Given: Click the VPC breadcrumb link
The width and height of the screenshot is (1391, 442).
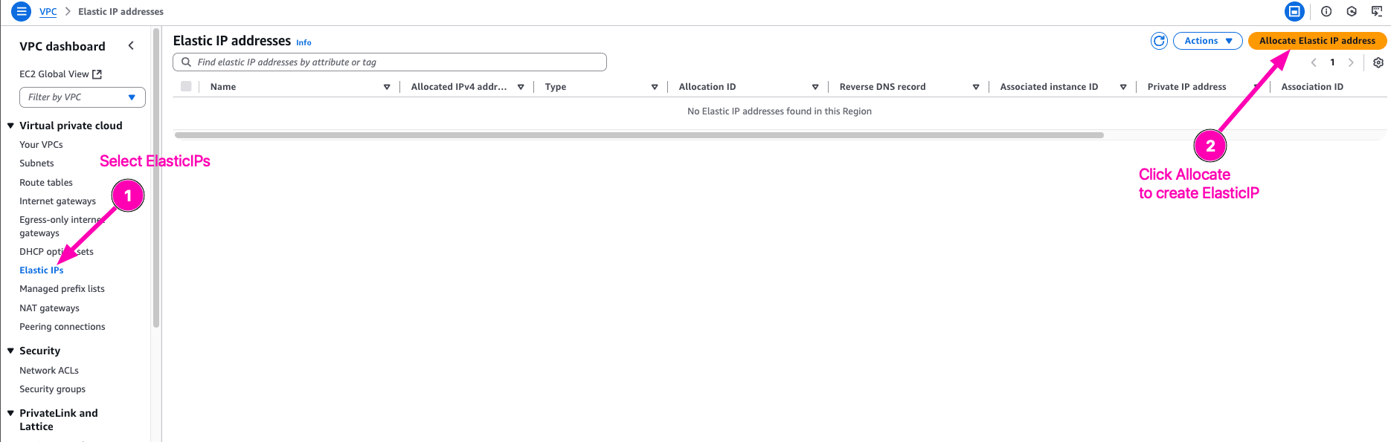Looking at the screenshot, I should tap(48, 12).
